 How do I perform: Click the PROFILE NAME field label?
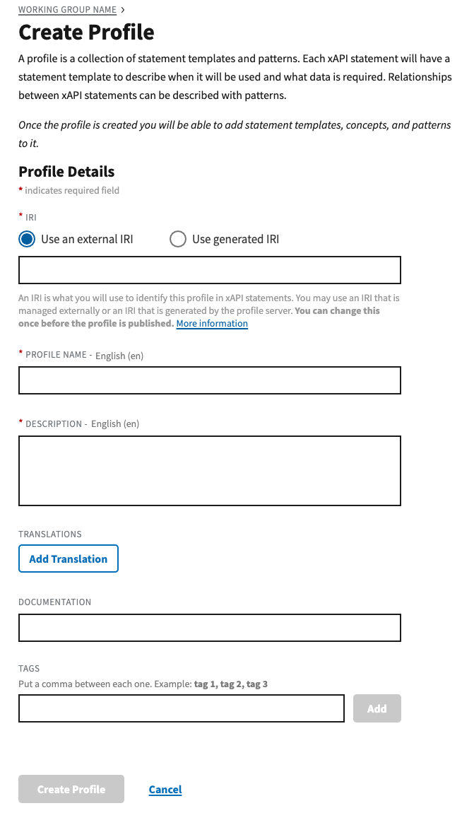tap(56, 355)
